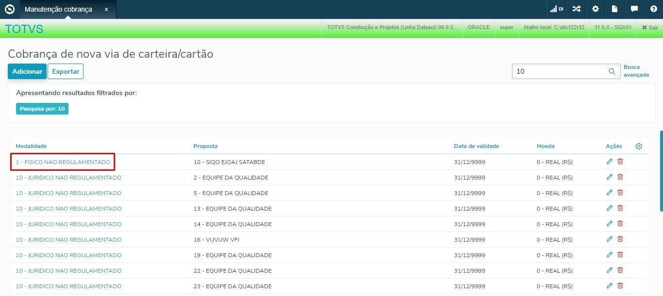Screen dimensions: 663x296
Task: Open the help question mark icon
Action: (x=653, y=9)
